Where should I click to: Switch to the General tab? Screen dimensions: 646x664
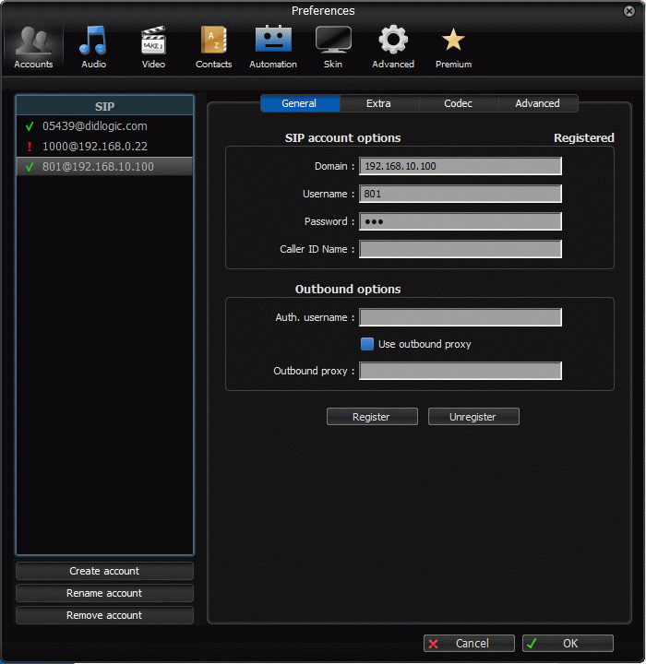300,103
